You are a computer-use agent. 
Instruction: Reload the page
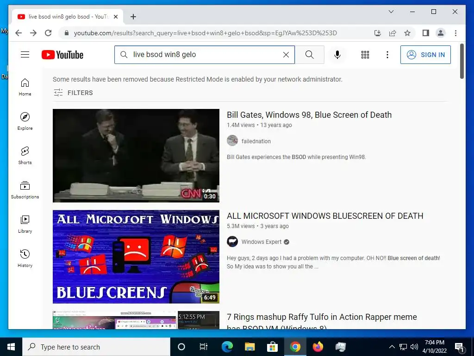[48, 33]
